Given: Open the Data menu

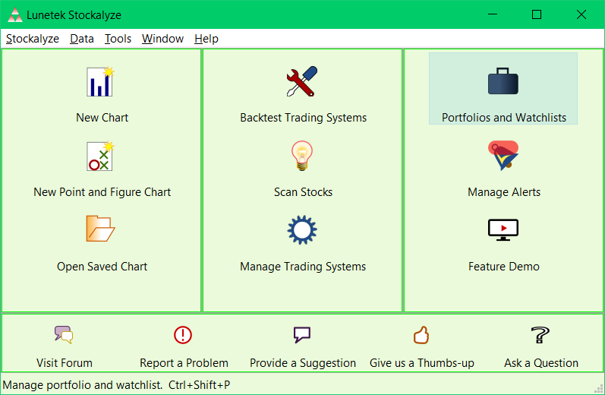Looking at the screenshot, I should pos(82,39).
